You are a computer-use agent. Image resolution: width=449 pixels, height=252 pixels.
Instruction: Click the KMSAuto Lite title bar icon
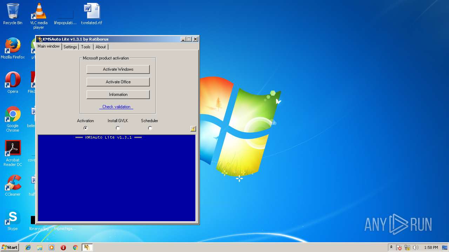[x=40, y=39]
